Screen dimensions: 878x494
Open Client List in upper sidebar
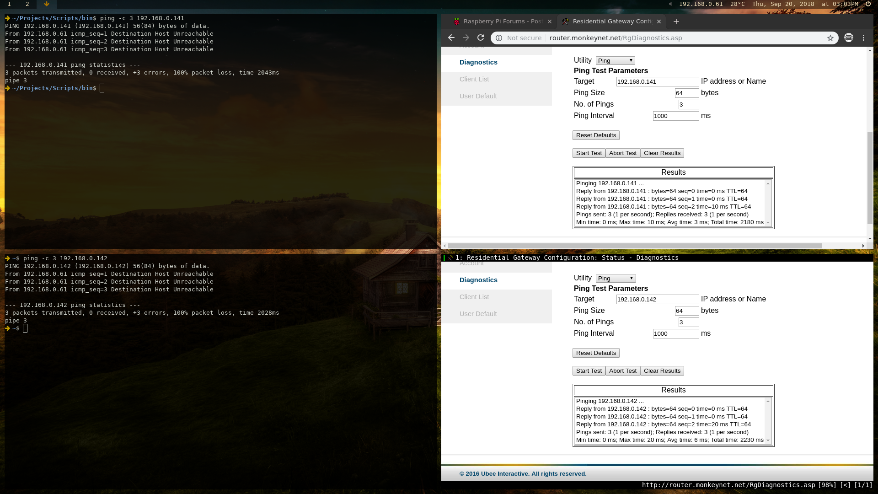tap(474, 79)
